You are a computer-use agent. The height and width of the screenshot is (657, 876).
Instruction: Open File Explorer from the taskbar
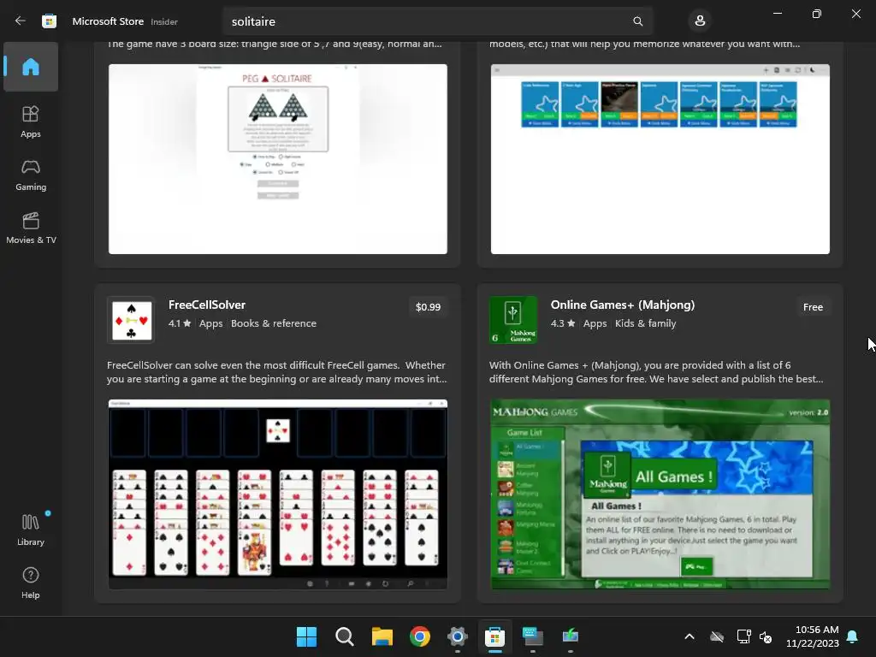(382, 636)
